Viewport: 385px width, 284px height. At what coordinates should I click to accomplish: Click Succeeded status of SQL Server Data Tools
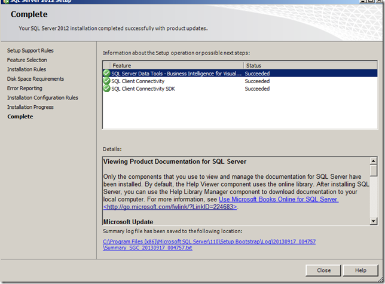click(257, 74)
